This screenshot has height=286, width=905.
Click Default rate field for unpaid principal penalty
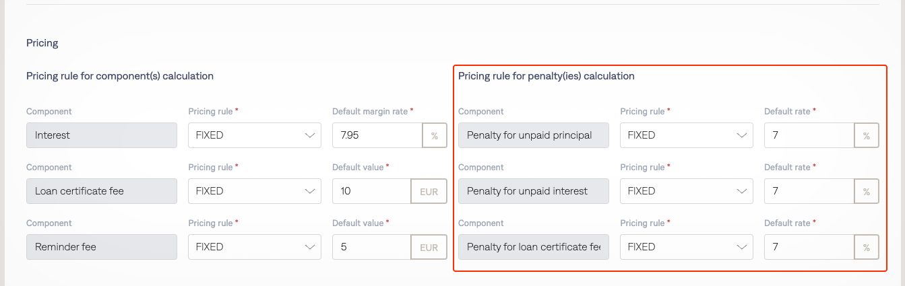809,135
